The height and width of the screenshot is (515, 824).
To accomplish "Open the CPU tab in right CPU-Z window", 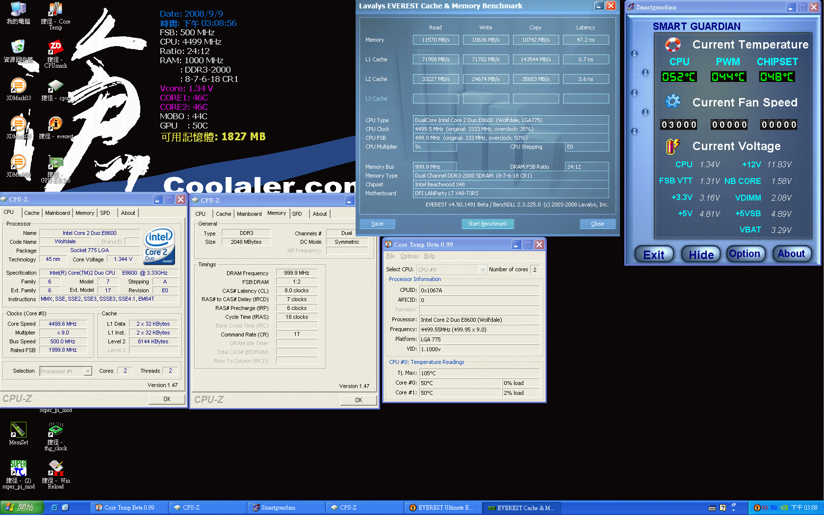I will click(x=200, y=214).
